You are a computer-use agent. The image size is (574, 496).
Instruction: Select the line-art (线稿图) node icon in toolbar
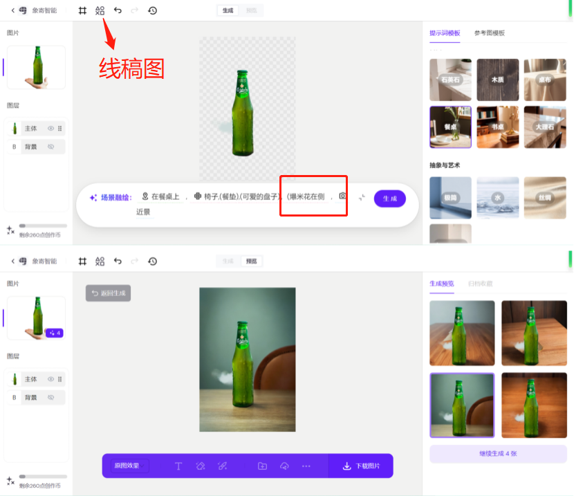[100, 10]
